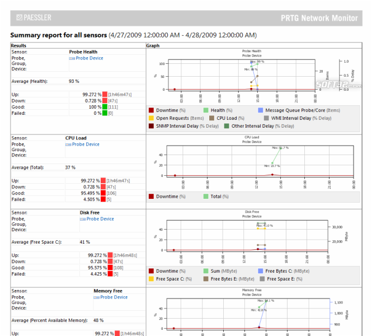This screenshot has height=336, width=372.
Task: Open Probe Device link under Memory Free sensor
Action: pyautogui.click(x=114, y=297)
